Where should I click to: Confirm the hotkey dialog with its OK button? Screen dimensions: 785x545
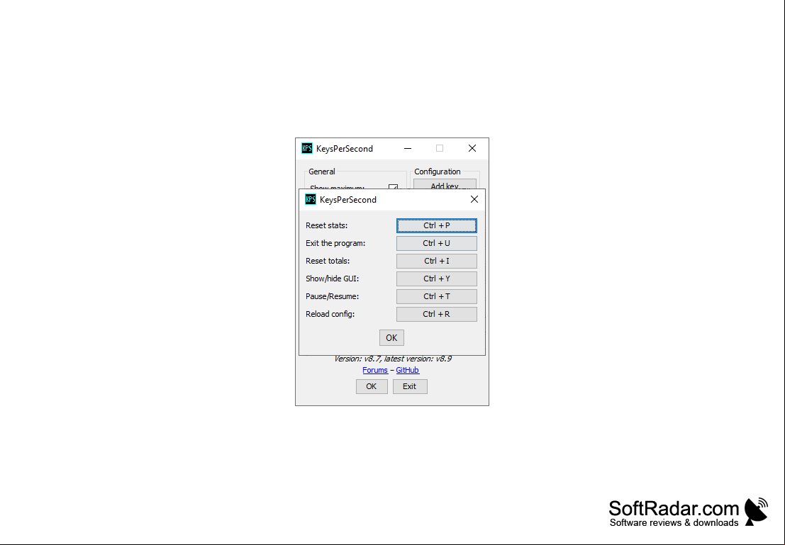391,338
